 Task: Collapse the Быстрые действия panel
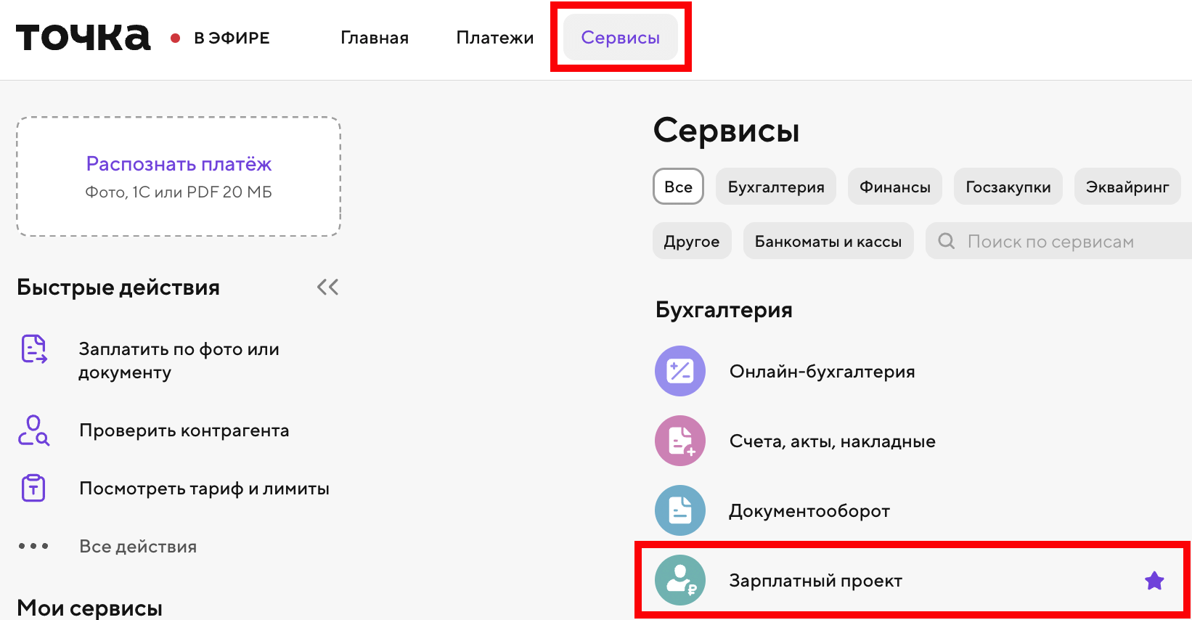tap(327, 287)
